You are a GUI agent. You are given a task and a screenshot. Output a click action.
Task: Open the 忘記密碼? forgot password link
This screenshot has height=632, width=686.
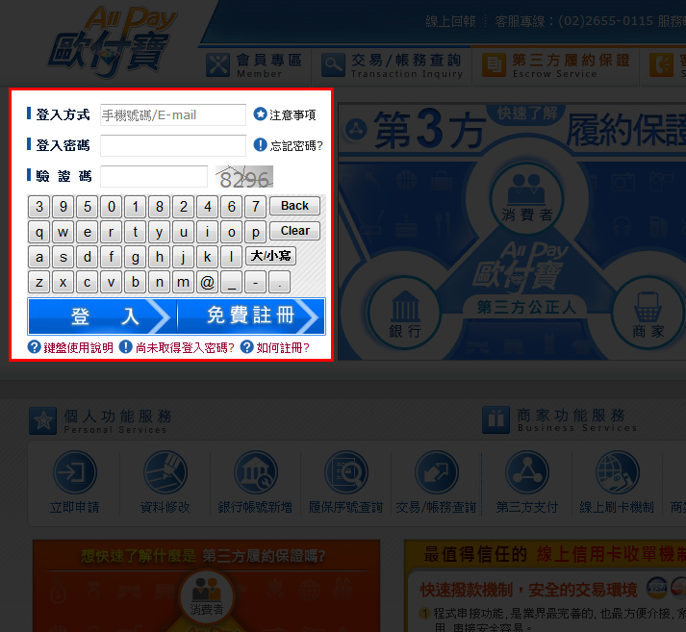pos(288,145)
